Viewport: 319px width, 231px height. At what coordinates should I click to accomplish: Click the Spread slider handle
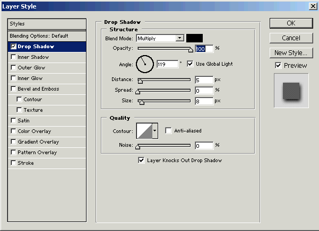[x=137, y=92]
